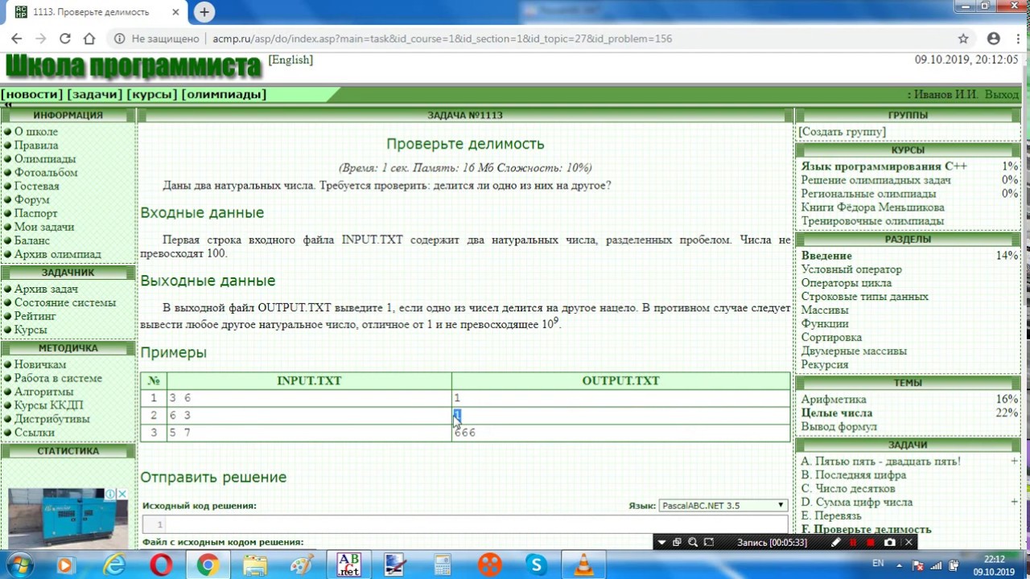Close the recording toolbar
This screenshot has width=1030, height=579.
(x=908, y=543)
